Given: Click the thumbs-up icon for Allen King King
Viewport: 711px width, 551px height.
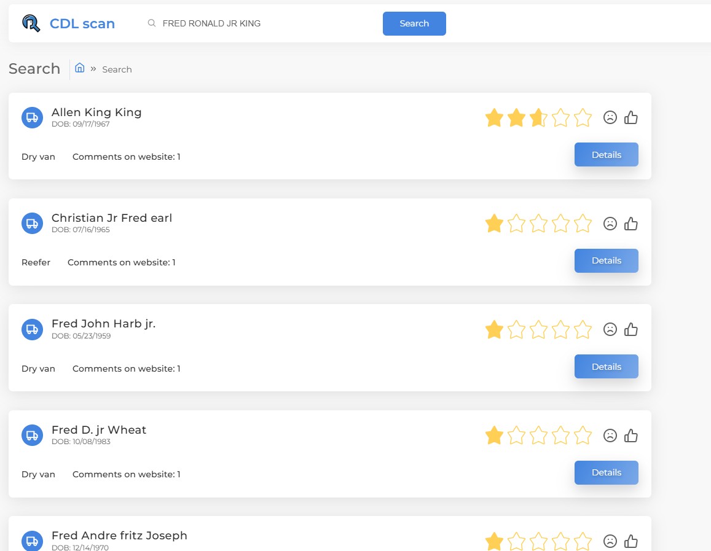Looking at the screenshot, I should pyautogui.click(x=631, y=117).
